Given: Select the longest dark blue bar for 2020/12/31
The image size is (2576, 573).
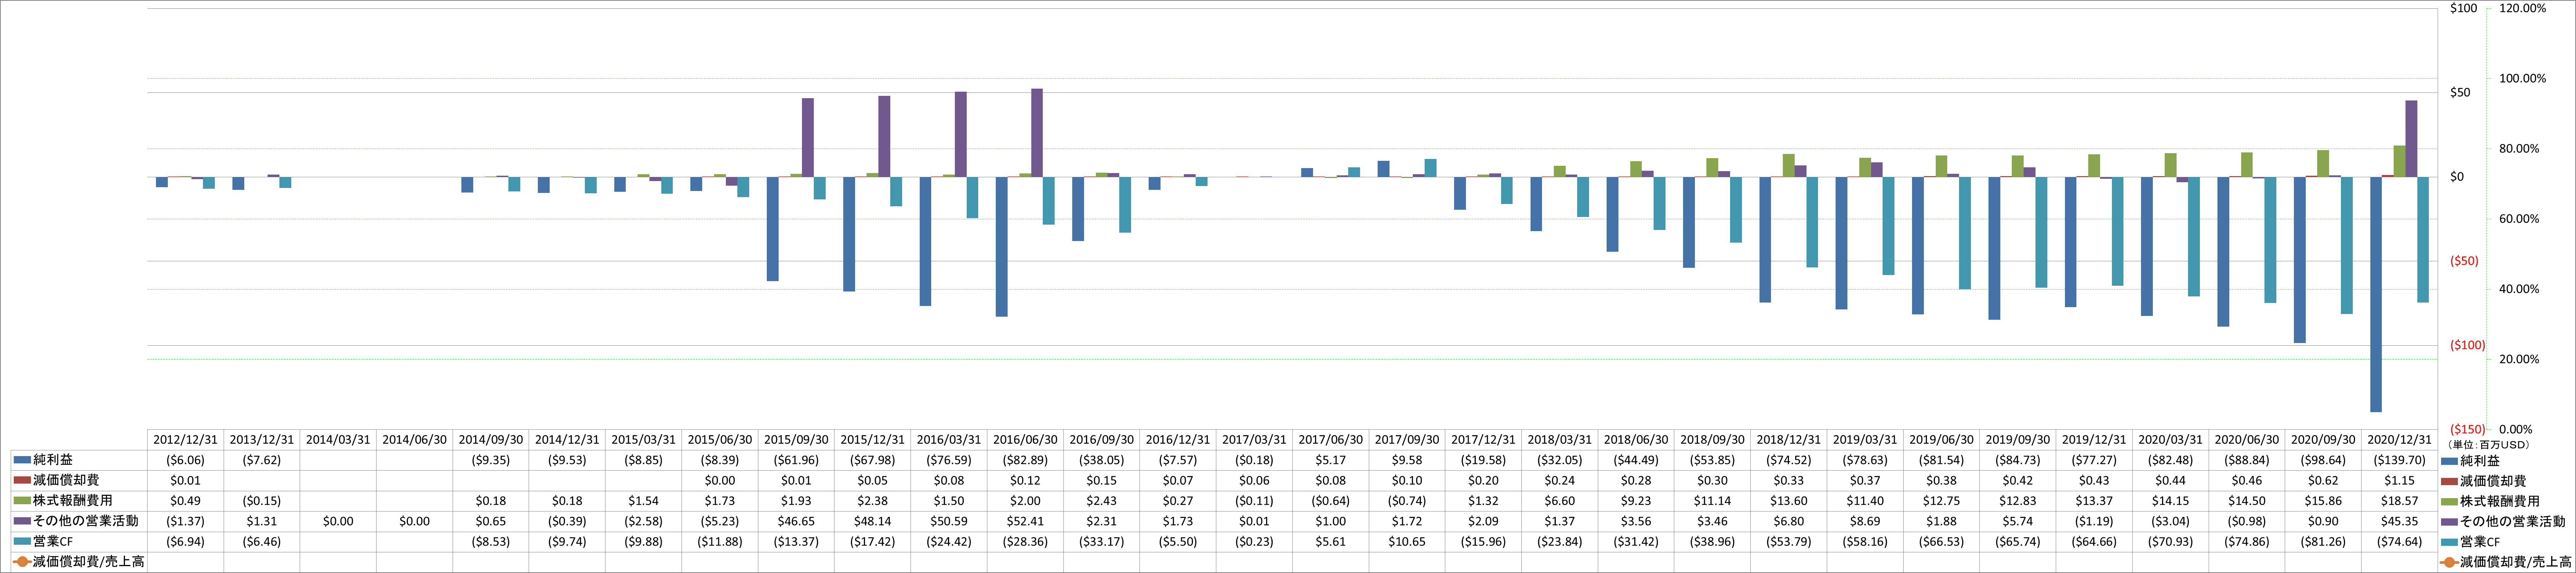Looking at the screenshot, I should tap(2376, 294).
